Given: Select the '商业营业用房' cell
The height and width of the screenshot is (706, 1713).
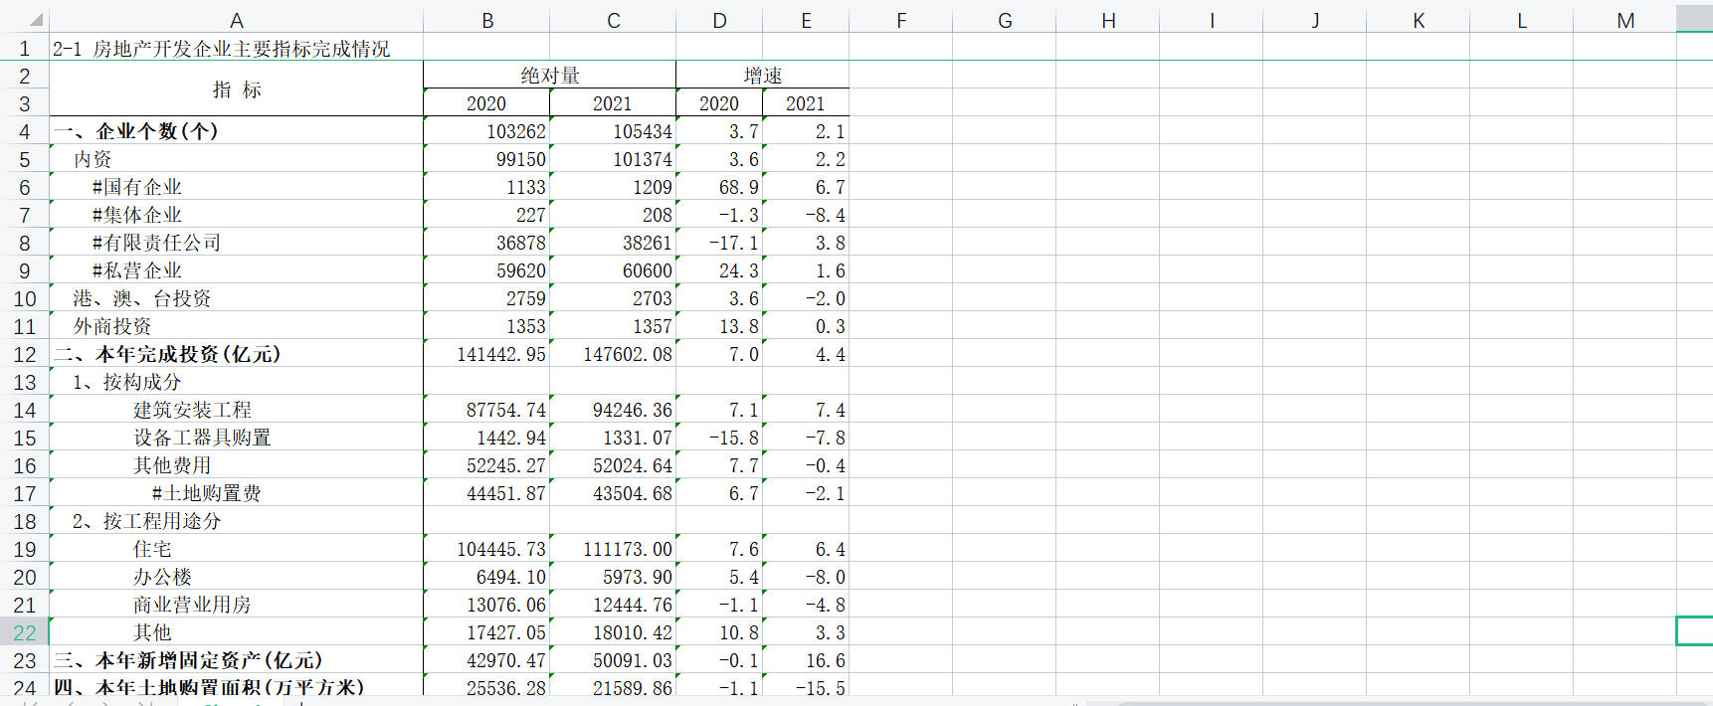Looking at the screenshot, I should pyautogui.click(x=237, y=605).
